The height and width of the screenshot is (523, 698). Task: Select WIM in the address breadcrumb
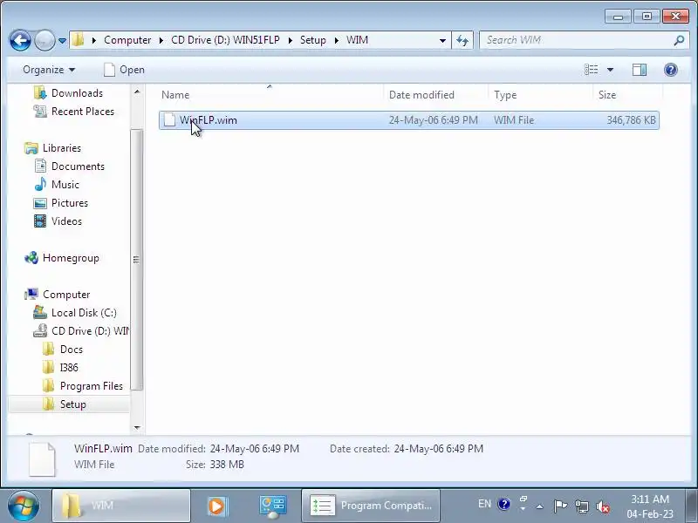coord(357,40)
